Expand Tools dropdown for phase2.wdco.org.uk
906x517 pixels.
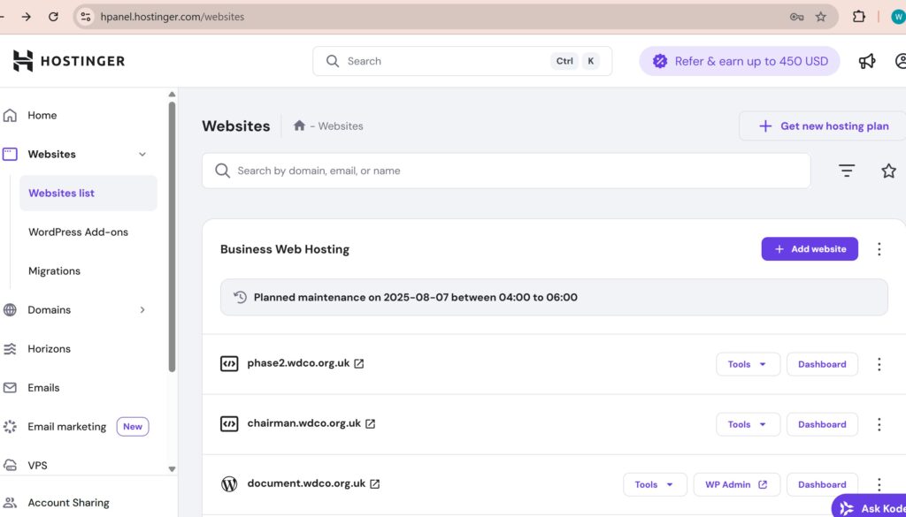[x=748, y=364]
